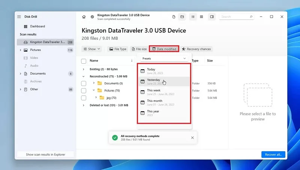
Task: Click Show scan results in Explorer
Action: 45,155
